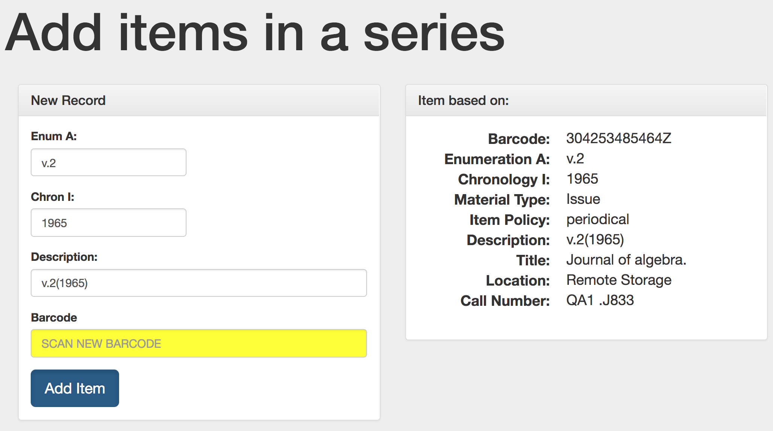
Task: Click the Location value 'Remote Storage'
Action: tap(619, 280)
